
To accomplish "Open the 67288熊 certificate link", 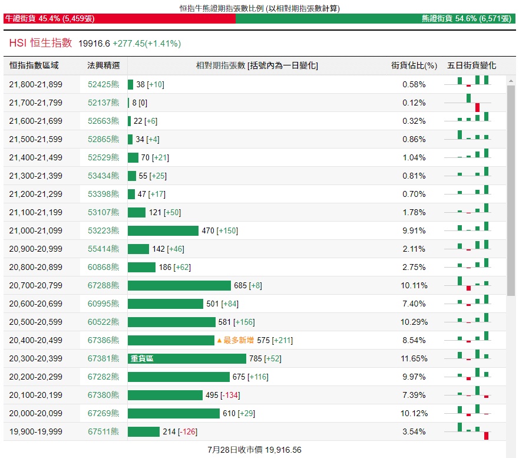I will pos(103,285).
